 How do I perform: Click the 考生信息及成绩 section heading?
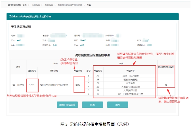pyautogui.click(x=21, y=27)
